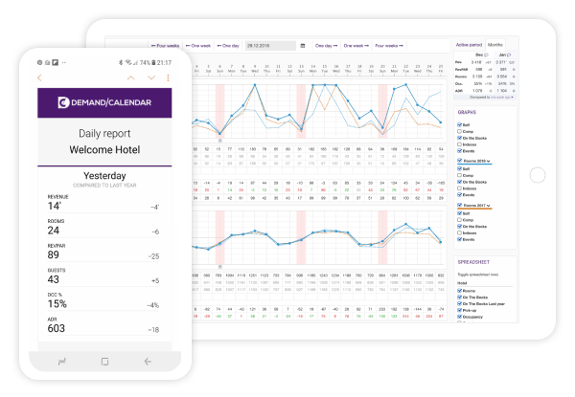
Task: Enable the Comp checkbox under Graphs
Action: (x=458, y=132)
